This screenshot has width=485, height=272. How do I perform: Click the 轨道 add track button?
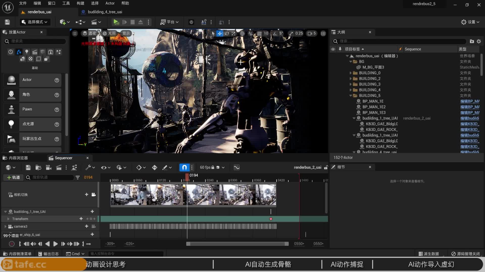tap(13, 178)
